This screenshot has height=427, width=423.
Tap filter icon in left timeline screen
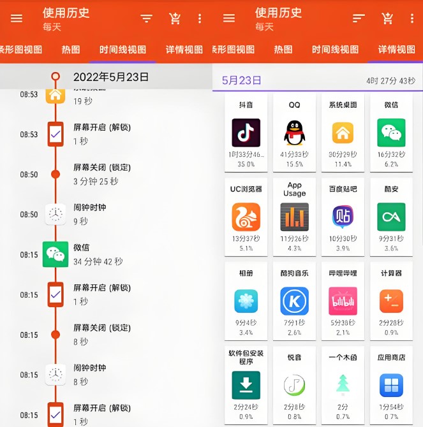point(146,18)
